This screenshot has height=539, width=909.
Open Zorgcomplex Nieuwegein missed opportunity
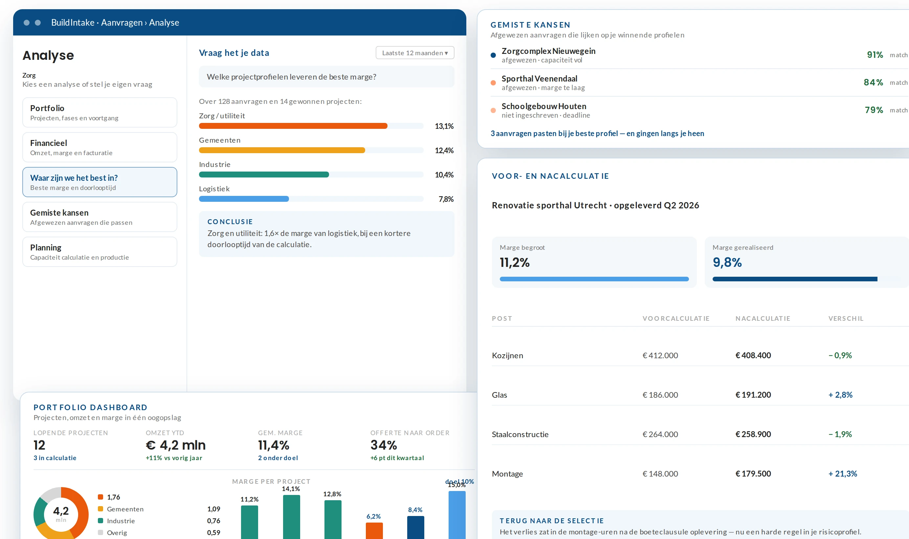(699, 55)
